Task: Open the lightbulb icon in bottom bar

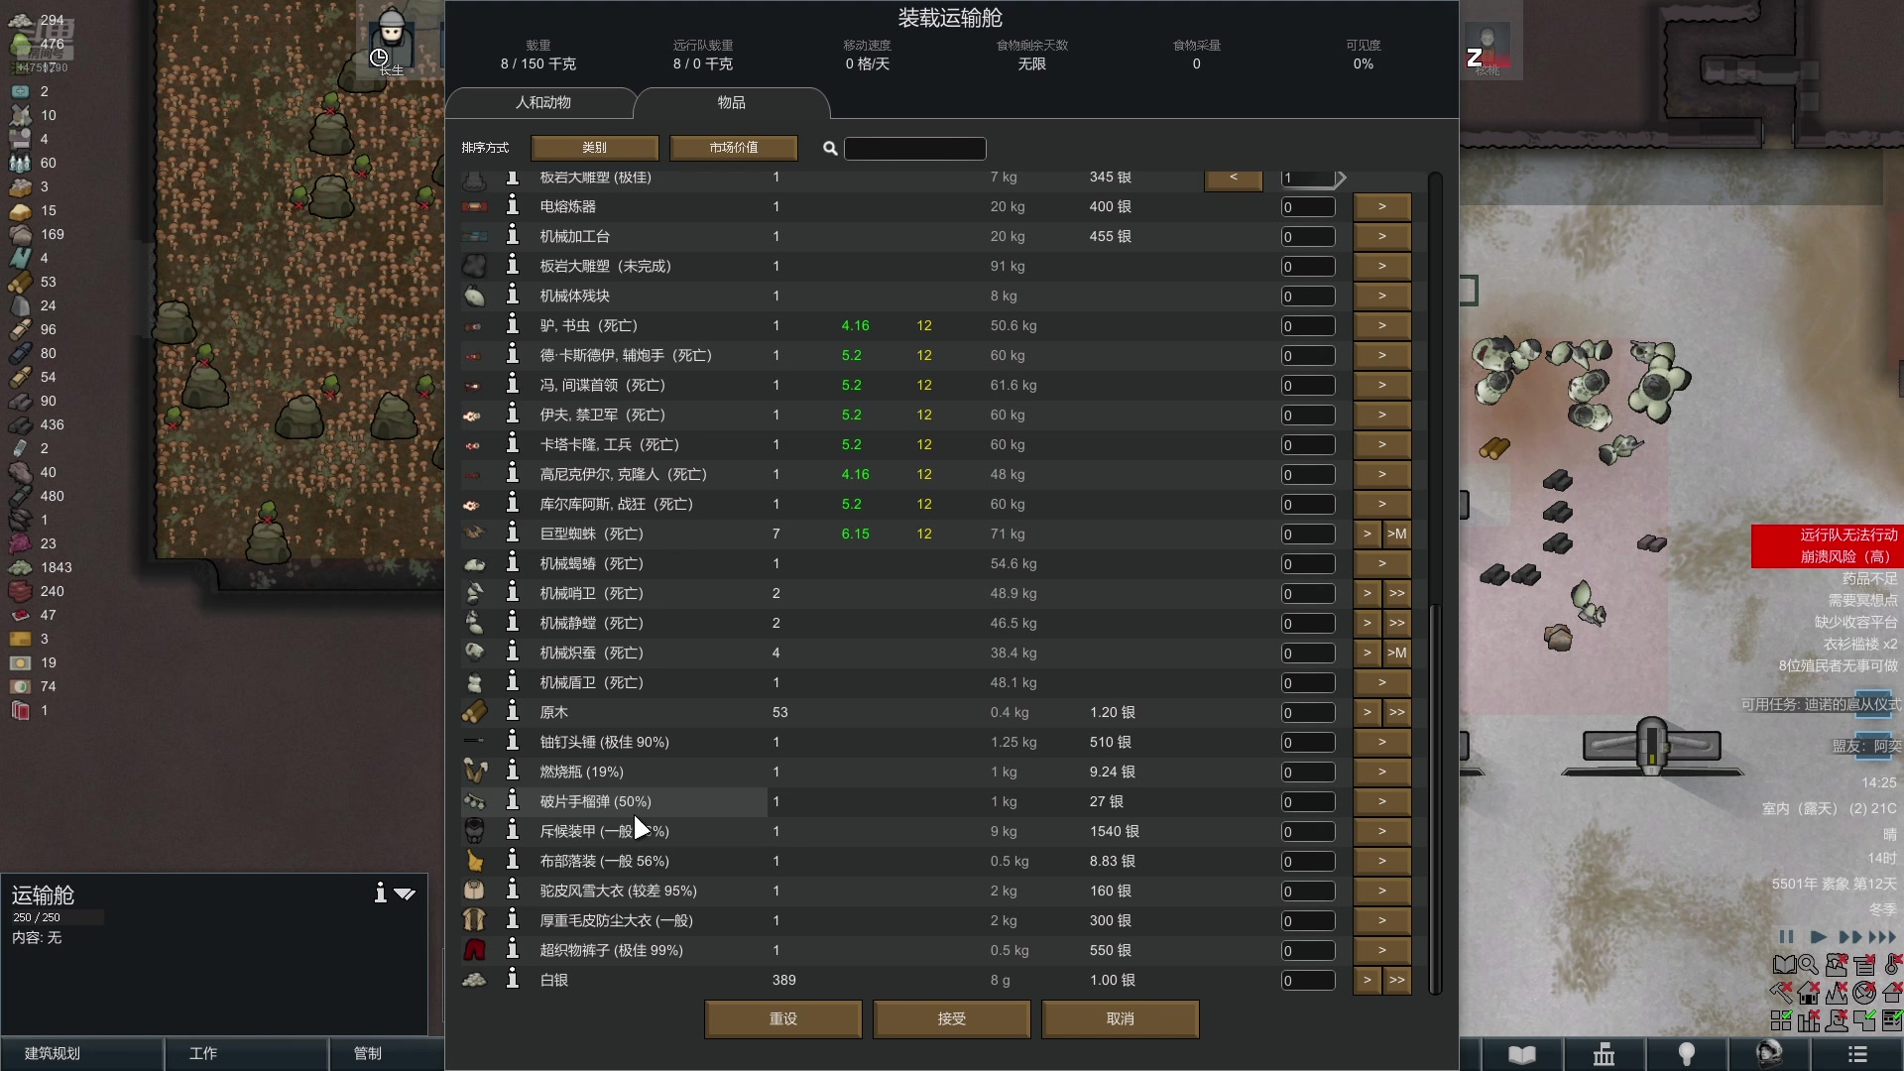Action: coord(1686,1054)
